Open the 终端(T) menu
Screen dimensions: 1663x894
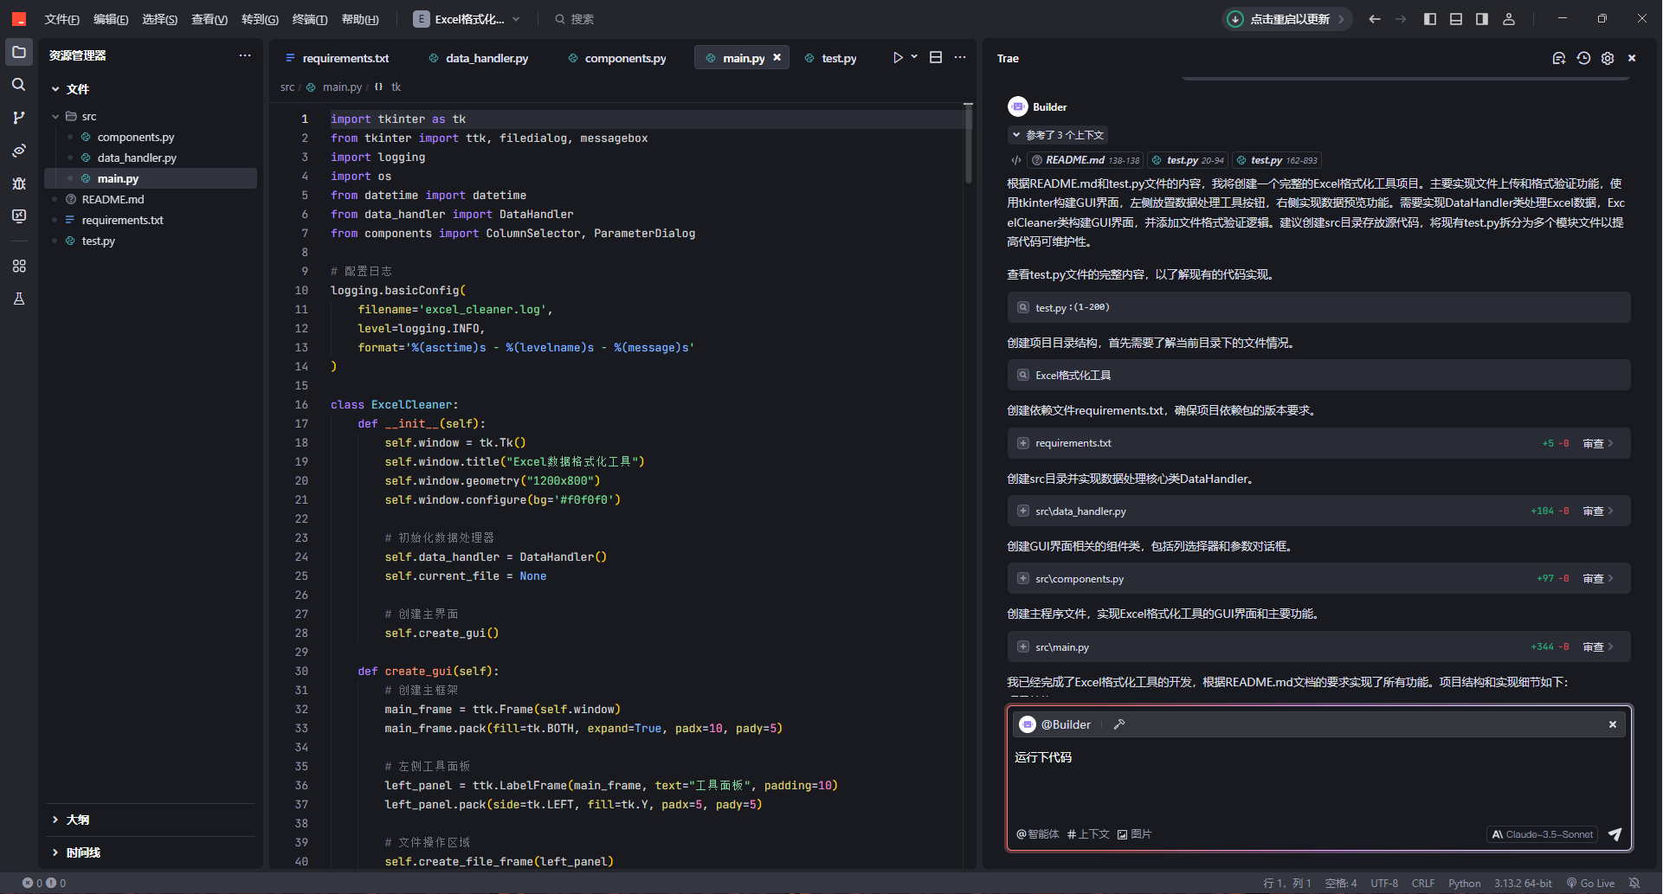[309, 19]
